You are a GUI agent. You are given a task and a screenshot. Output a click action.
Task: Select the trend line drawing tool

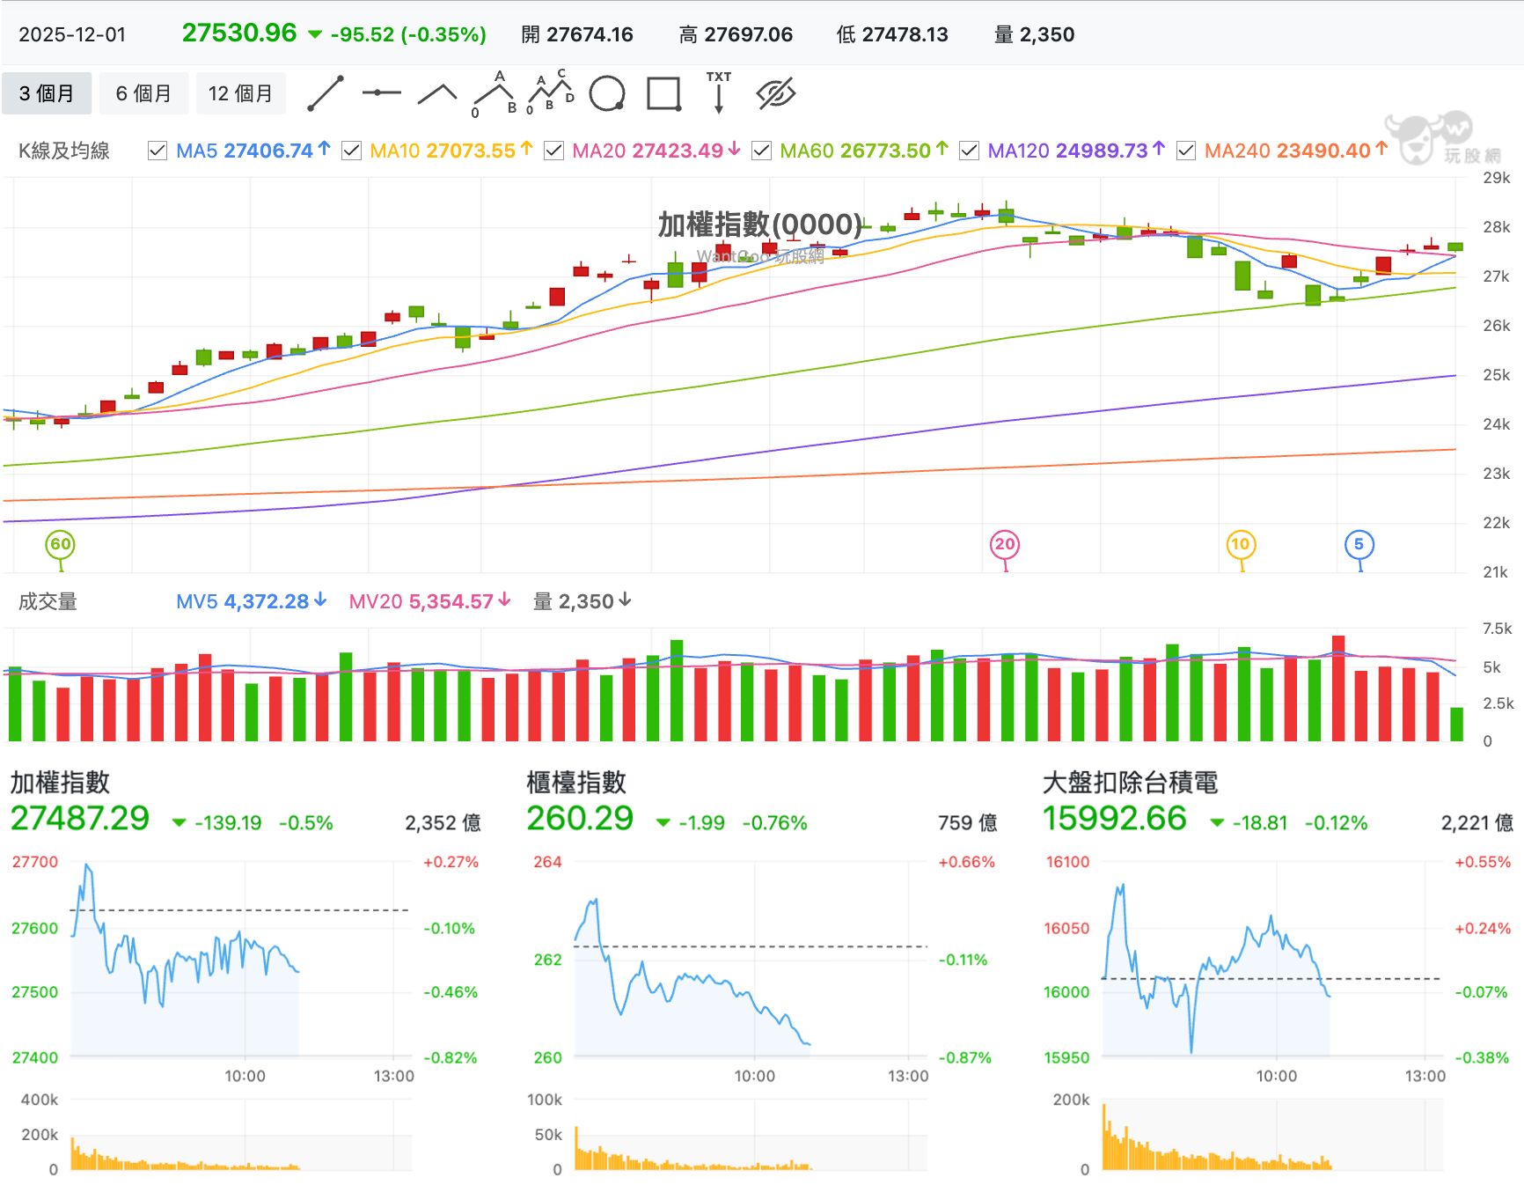[x=325, y=93]
